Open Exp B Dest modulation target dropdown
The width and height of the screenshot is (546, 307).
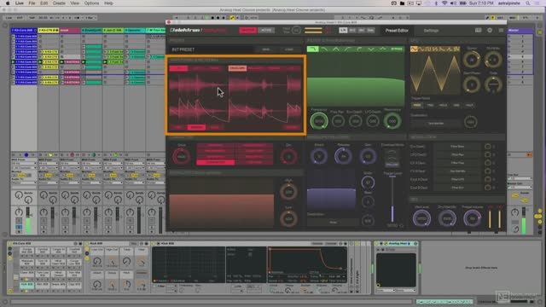click(457, 188)
